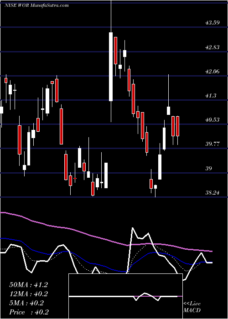Click the 50MA : 41.2 readout
This screenshot has width=228, height=319.
click(28, 285)
